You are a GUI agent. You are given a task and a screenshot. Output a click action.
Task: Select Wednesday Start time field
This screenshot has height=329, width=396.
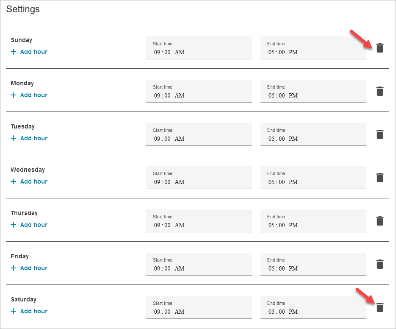pos(199,178)
